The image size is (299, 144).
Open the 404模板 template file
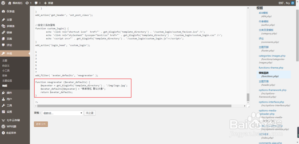coord(263,13)
